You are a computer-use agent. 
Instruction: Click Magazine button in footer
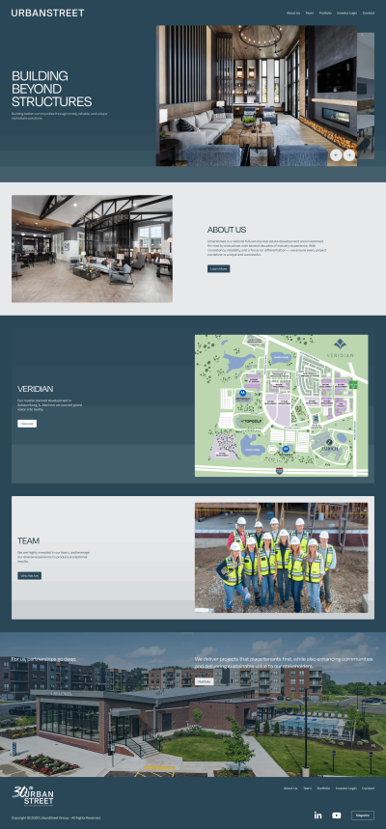362,815
